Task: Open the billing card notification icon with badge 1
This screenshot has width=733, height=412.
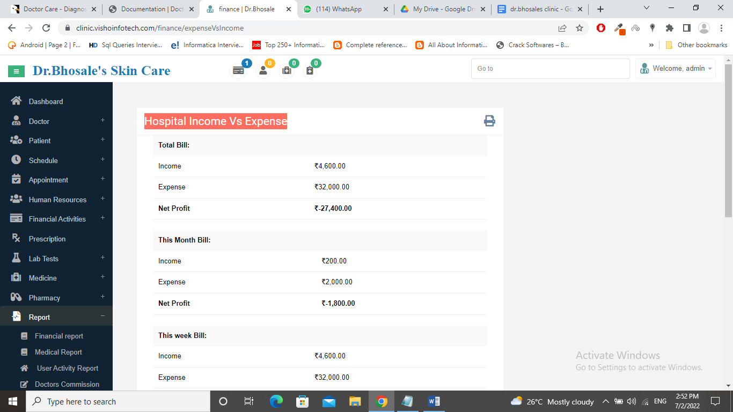Action: [238, 70]
